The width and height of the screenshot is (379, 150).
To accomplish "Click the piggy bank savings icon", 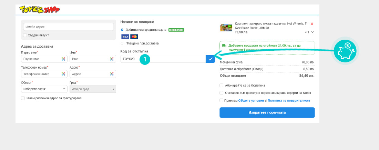I will tap(345, 51).
